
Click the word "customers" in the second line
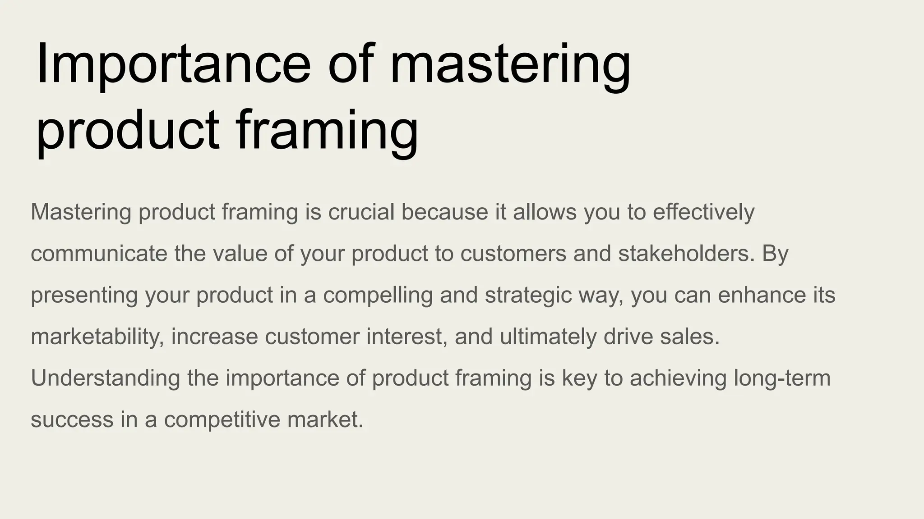click(x=513, y=254)
